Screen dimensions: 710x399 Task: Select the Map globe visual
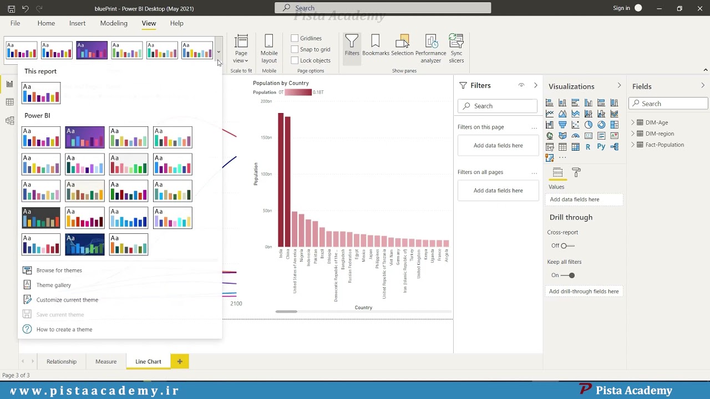[x=550, y=136]
